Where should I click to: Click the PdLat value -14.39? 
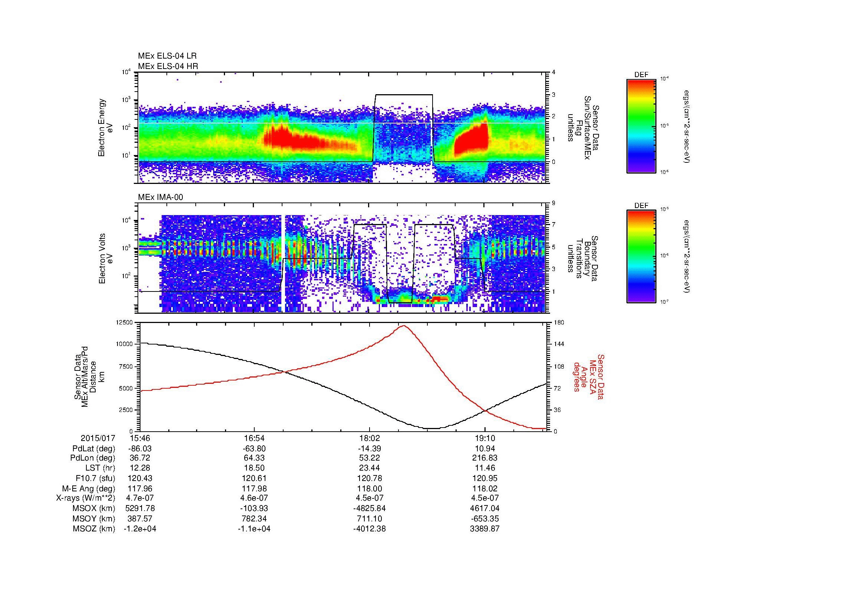click(x=370, y=449)
